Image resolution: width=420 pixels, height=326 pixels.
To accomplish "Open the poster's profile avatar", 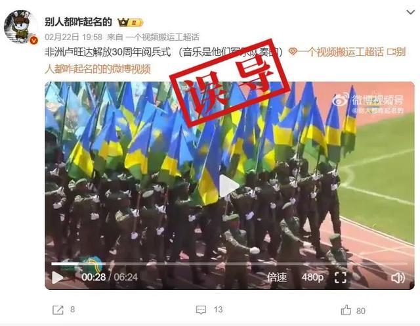I will (x=20, y=26).
